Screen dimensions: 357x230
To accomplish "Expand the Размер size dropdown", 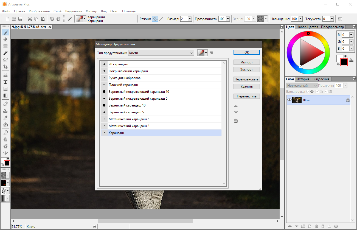I will click(190, 19).
